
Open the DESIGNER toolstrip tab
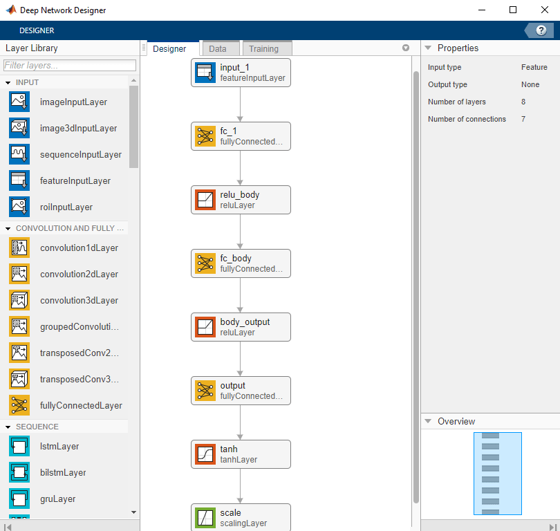tap(37, 30)
